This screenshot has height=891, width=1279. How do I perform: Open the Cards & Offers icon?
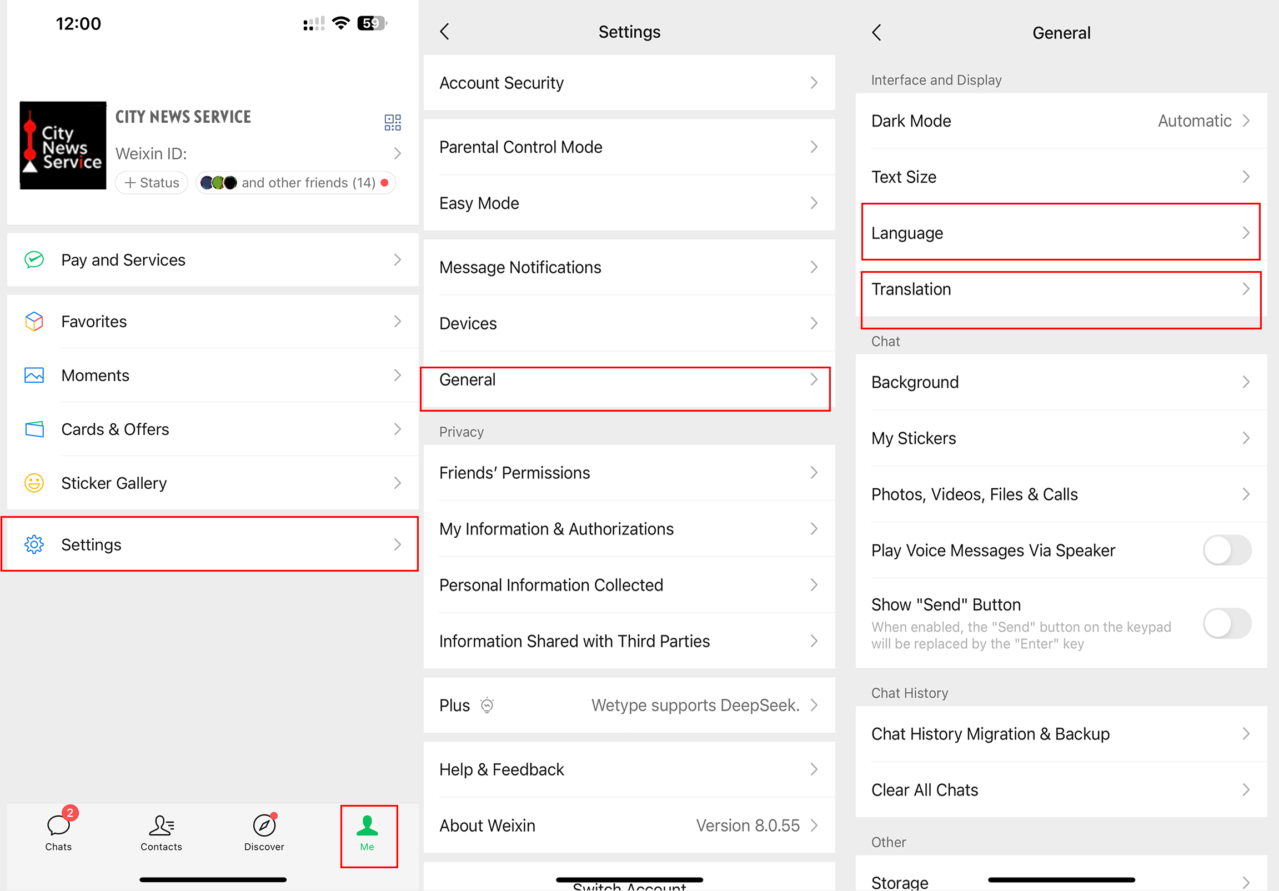click(x=34, y=429)
